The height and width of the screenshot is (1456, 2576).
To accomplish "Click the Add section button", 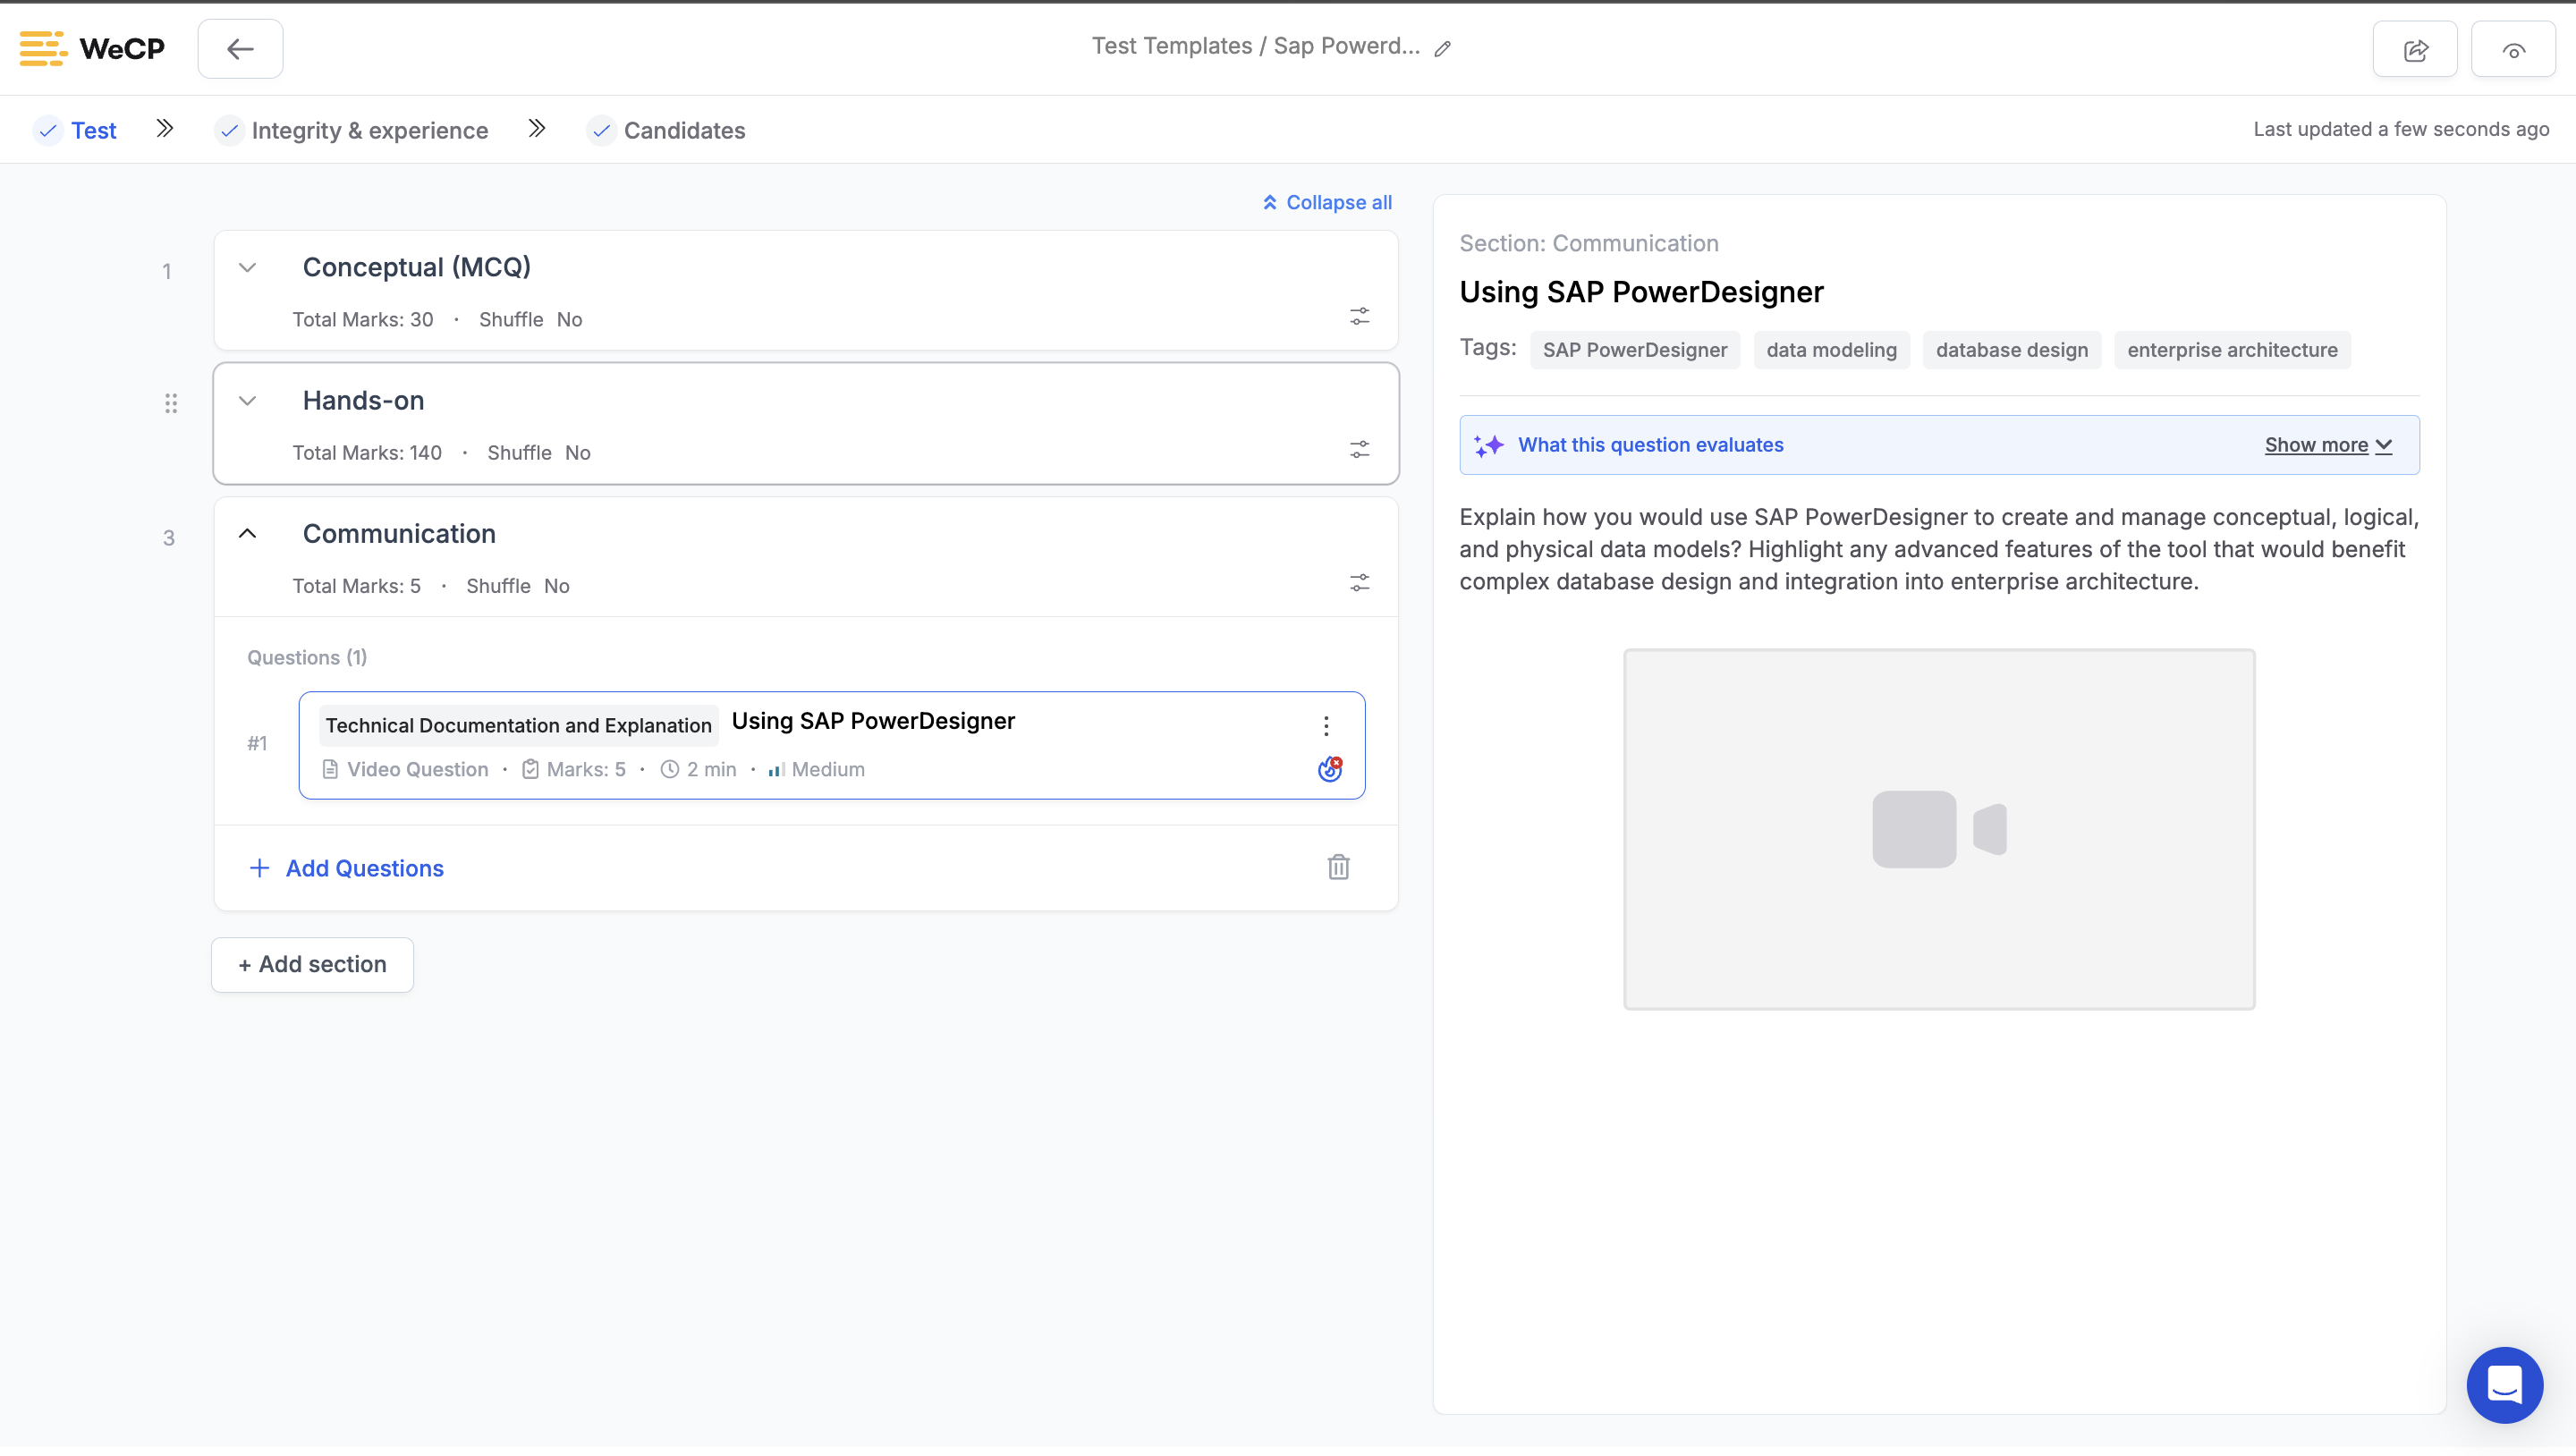I will (312, 965).
